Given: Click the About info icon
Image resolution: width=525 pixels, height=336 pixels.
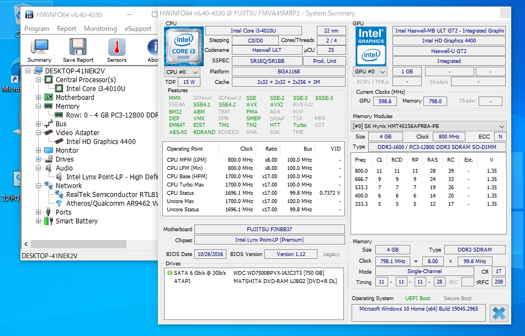Looking at the screenshot, I should click(x=153, y=46).
